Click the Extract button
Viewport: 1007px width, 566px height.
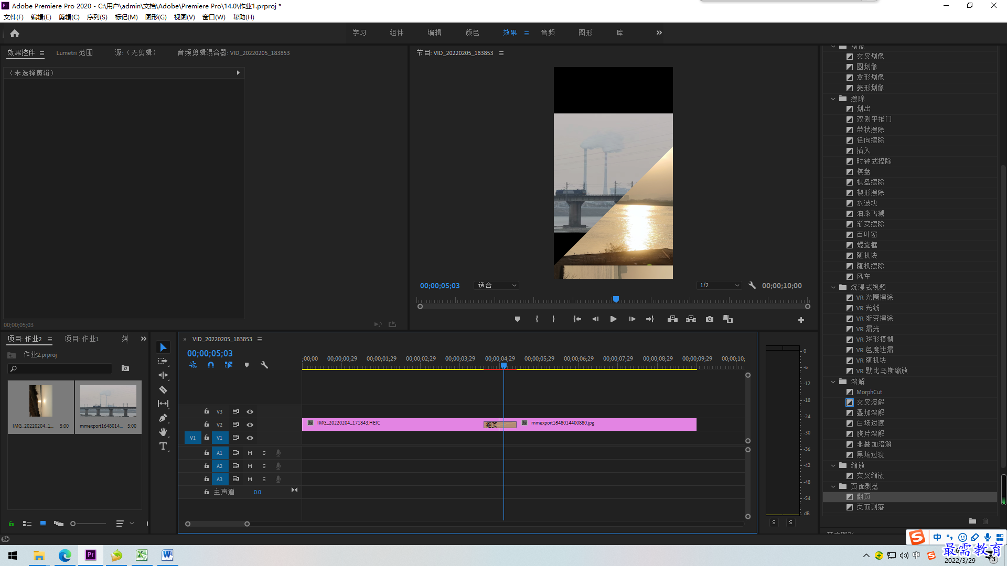click(691, 319)
